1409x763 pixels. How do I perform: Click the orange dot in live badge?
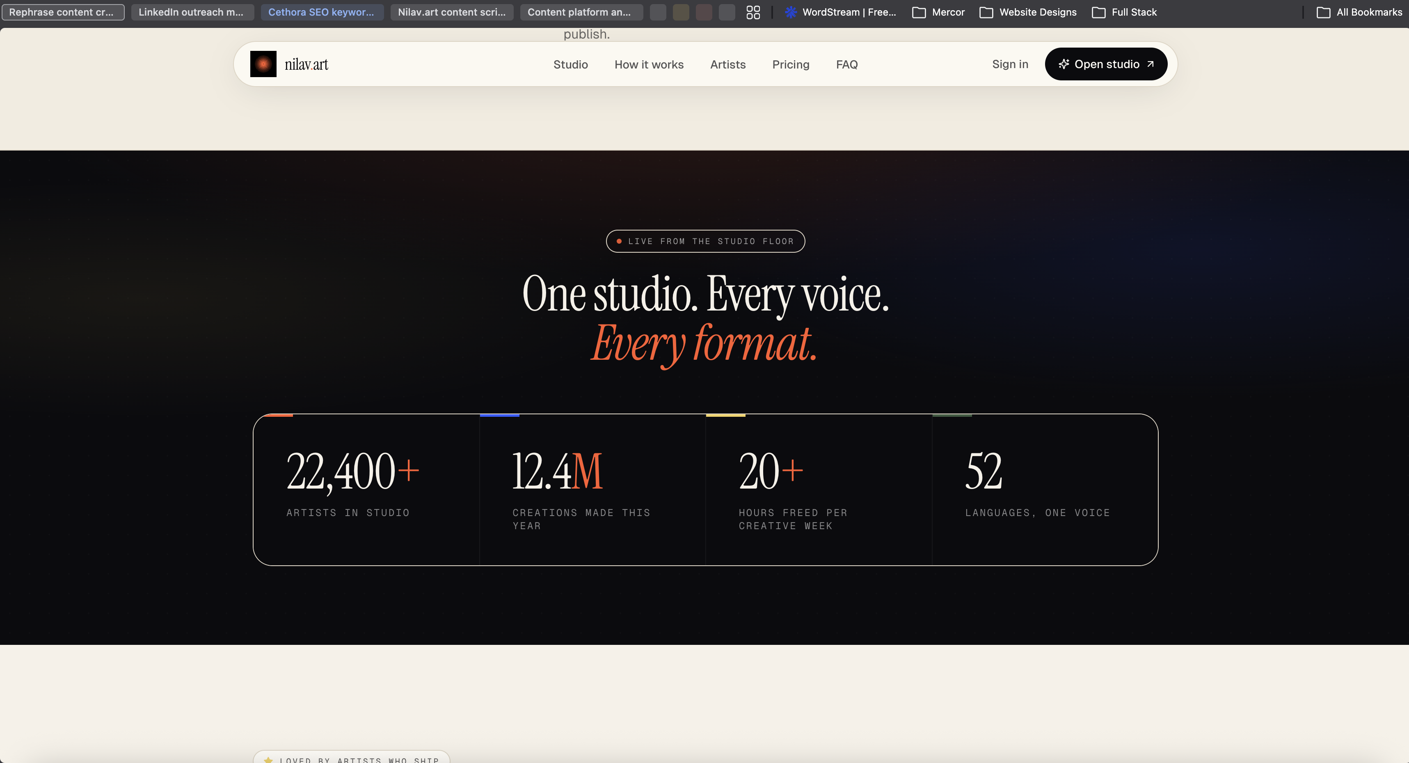point(619,241)
